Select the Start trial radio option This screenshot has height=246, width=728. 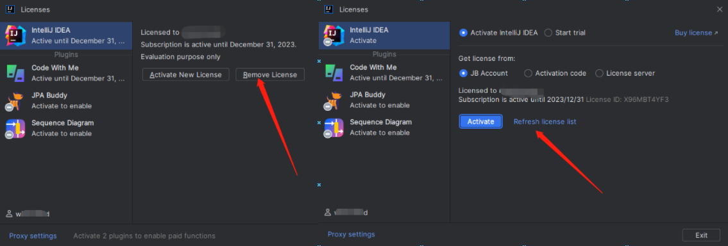(x=564, y=33)
